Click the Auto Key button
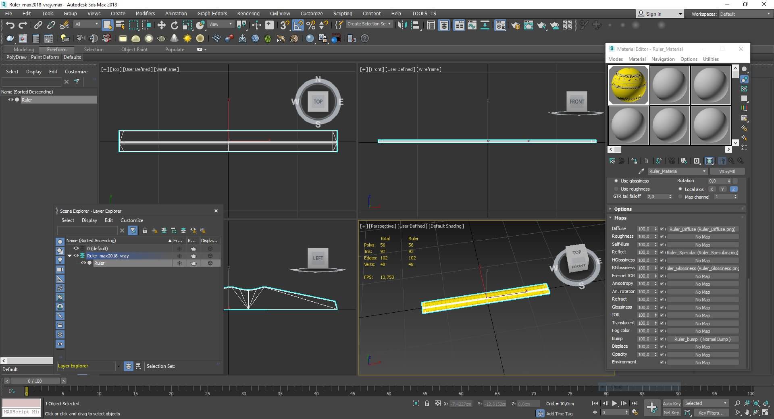 click(671, 403)
